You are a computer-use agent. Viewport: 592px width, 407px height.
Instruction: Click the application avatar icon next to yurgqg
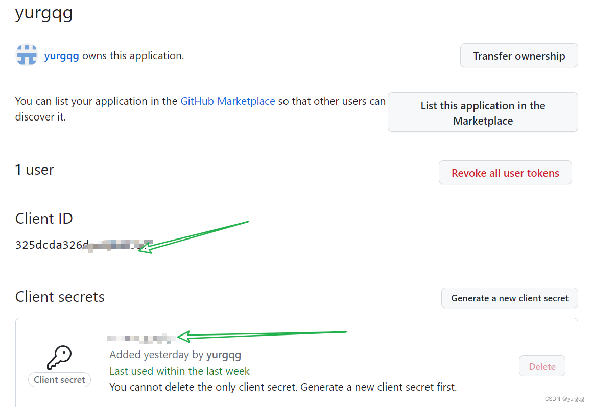(x=27, y=55)
